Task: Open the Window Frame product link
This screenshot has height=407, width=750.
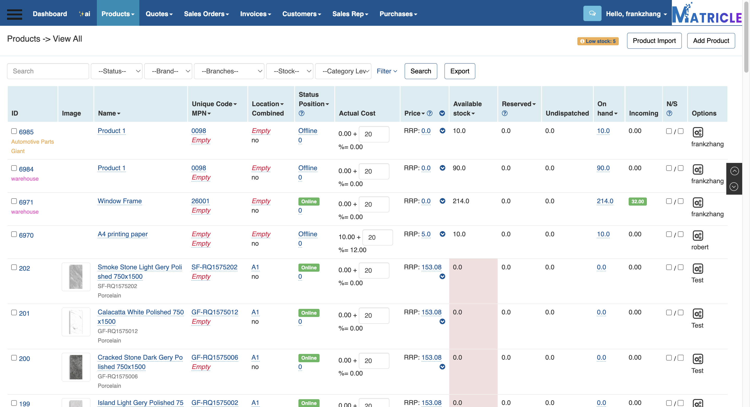Action: pos(120,201)
